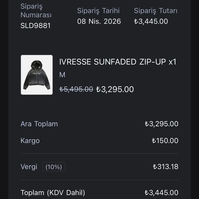Select the Toplam (KDV Dahil) label

53,193
